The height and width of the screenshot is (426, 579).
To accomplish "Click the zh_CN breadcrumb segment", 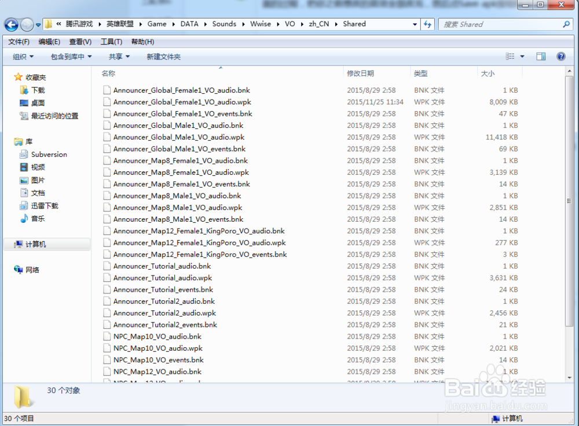I will pos(319,24).
